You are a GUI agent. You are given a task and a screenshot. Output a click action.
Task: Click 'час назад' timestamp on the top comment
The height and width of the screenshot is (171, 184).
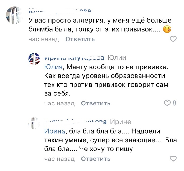point(44,39)
